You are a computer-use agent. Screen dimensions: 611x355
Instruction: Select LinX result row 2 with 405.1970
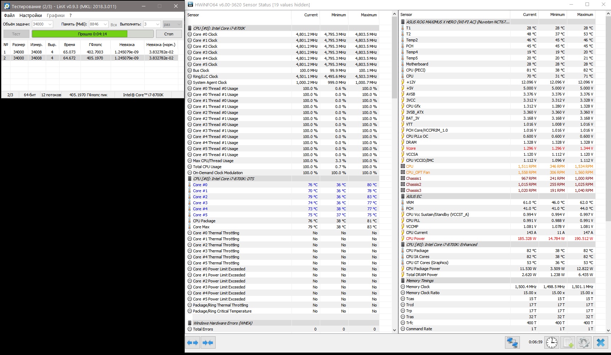(x=90, y=58)
